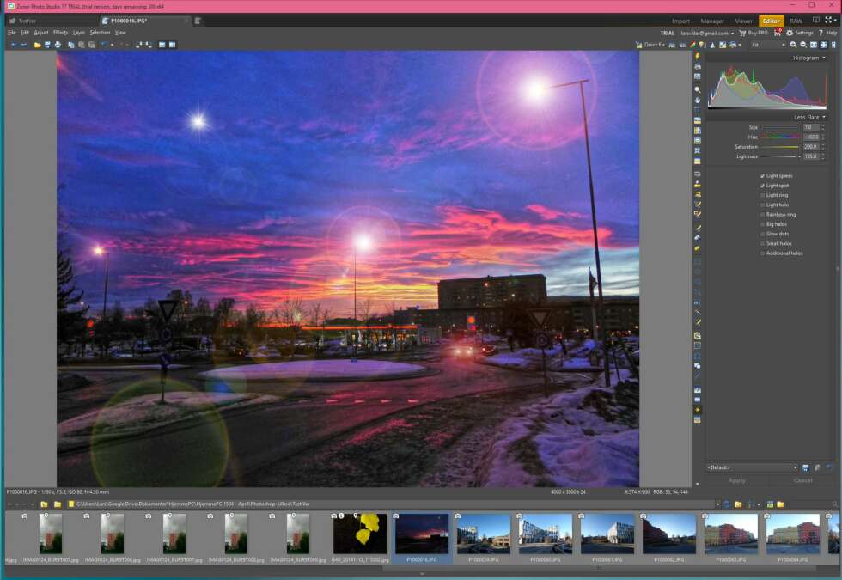Click the second monitor display icon

click(x=815, y=21)
